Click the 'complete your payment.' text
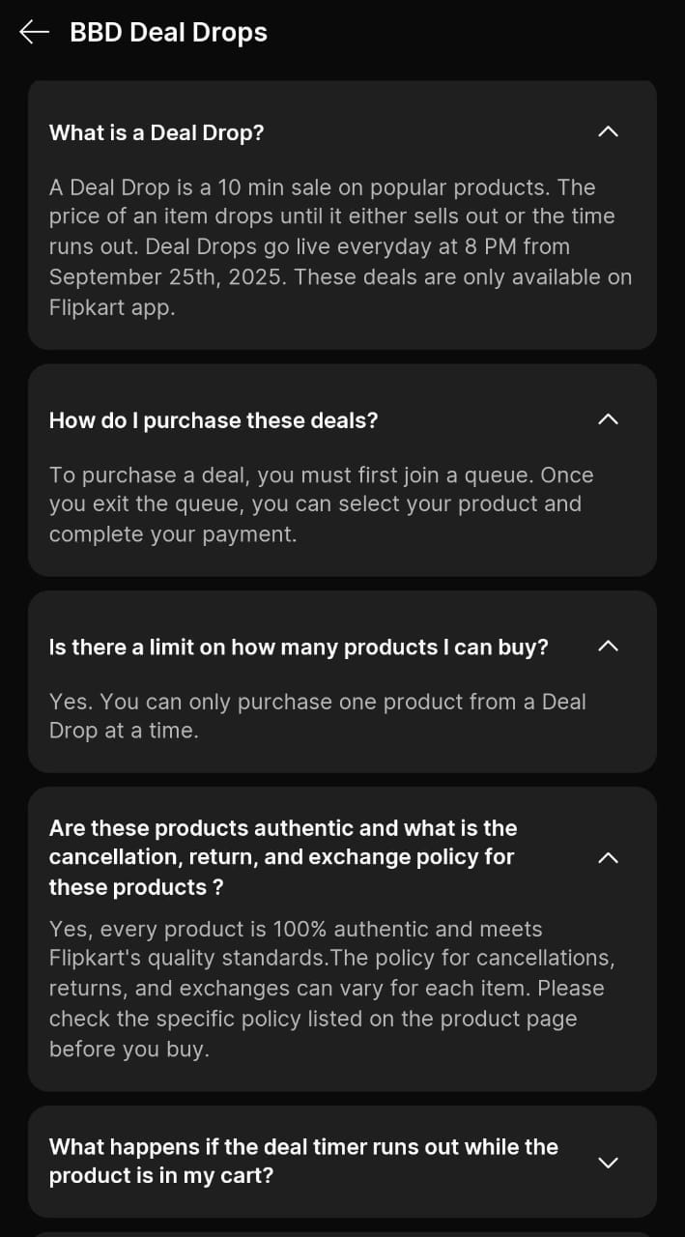Viewport: 685px width, 1237px height. 173,534
